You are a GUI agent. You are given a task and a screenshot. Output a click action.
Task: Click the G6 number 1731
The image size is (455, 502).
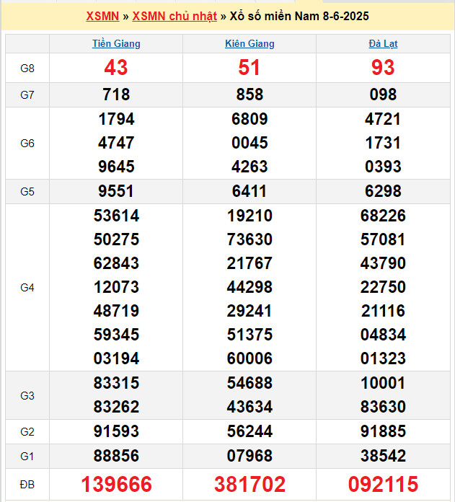(x=383, y=143)
